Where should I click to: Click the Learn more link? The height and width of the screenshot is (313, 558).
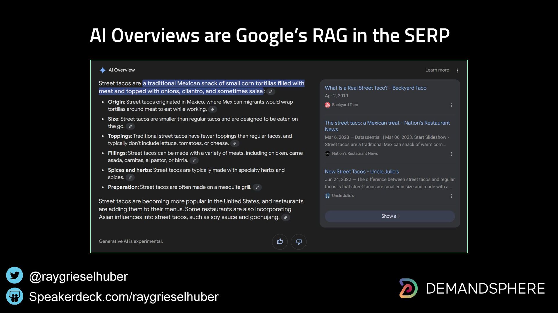(437, 70)
